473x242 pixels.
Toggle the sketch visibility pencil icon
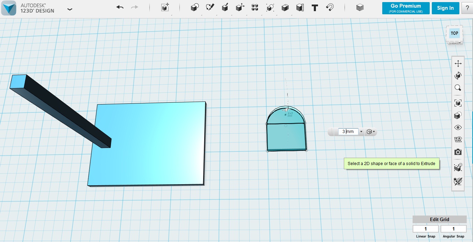(x=458, y=181)
